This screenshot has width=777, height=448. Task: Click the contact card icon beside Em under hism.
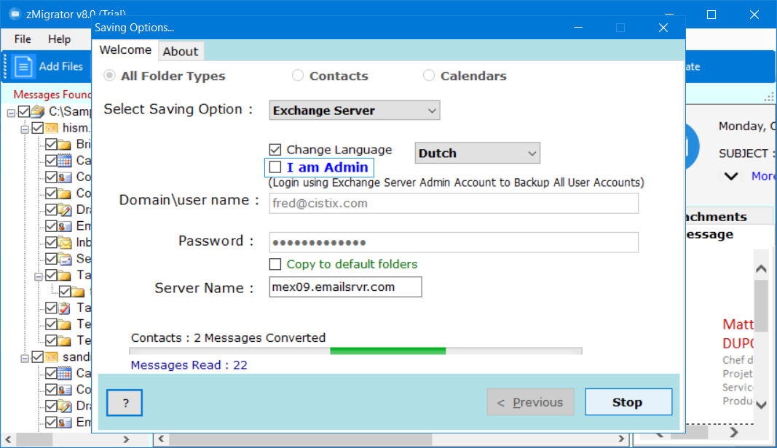64,226
